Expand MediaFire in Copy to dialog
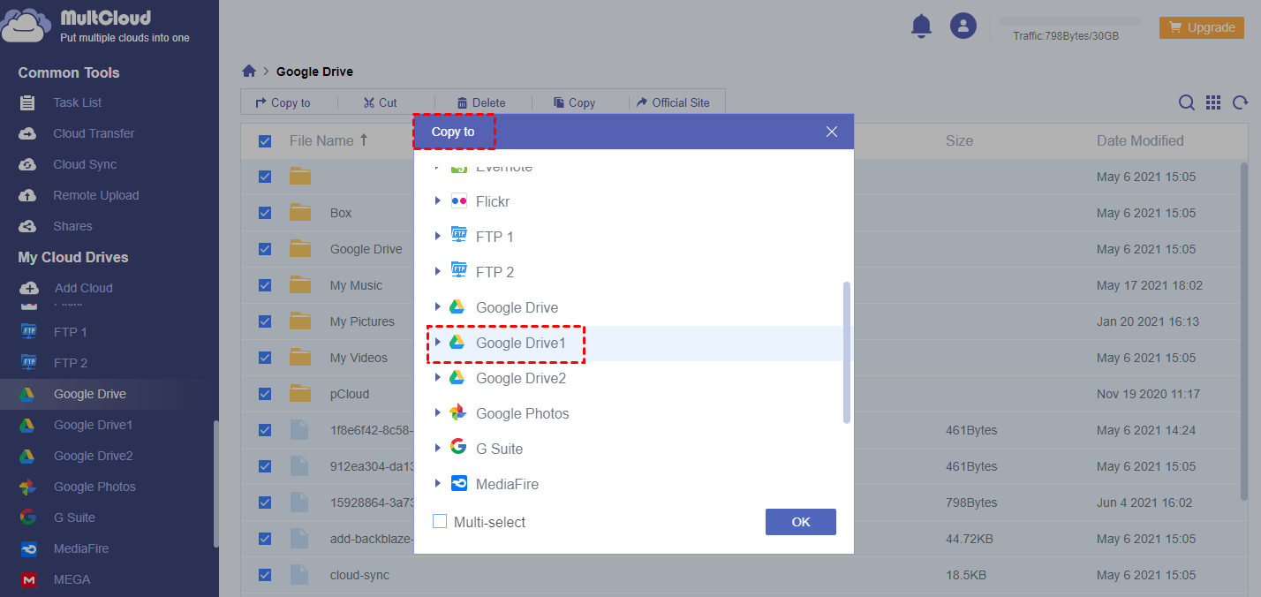1261x597 pixels. [x=437, y=484]
